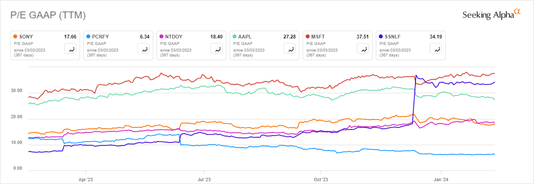This screenshot has width=534, height=184.
Task: Click the line-chart icon in the MSFT card
Action: coord(363,49)
